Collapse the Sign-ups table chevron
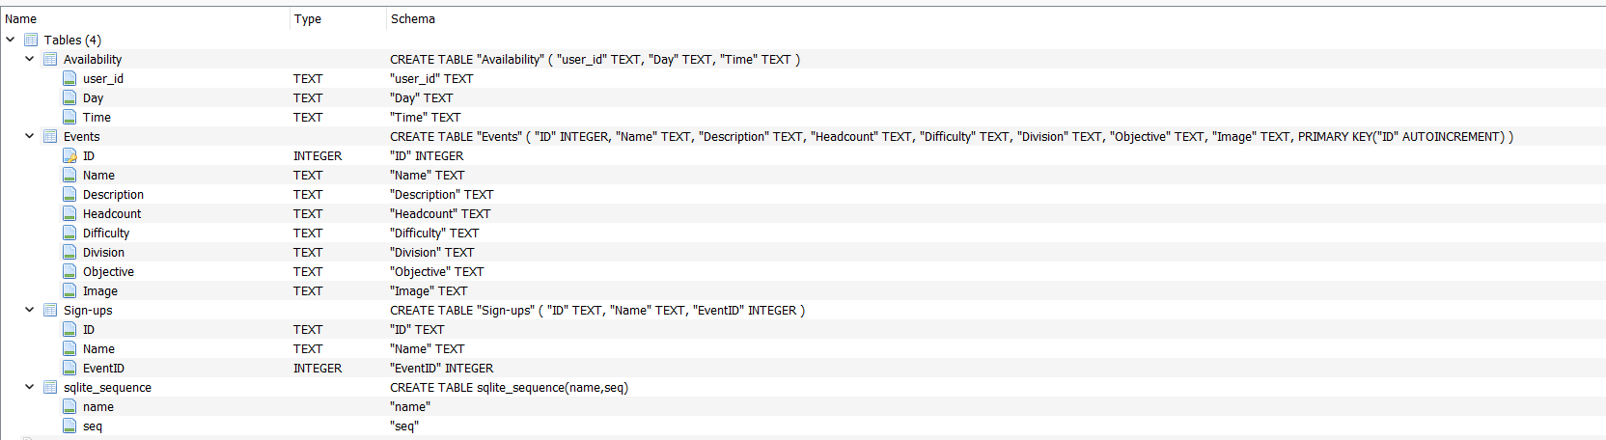The width and height of the screenshot is (1606, 440). (29, 310)
